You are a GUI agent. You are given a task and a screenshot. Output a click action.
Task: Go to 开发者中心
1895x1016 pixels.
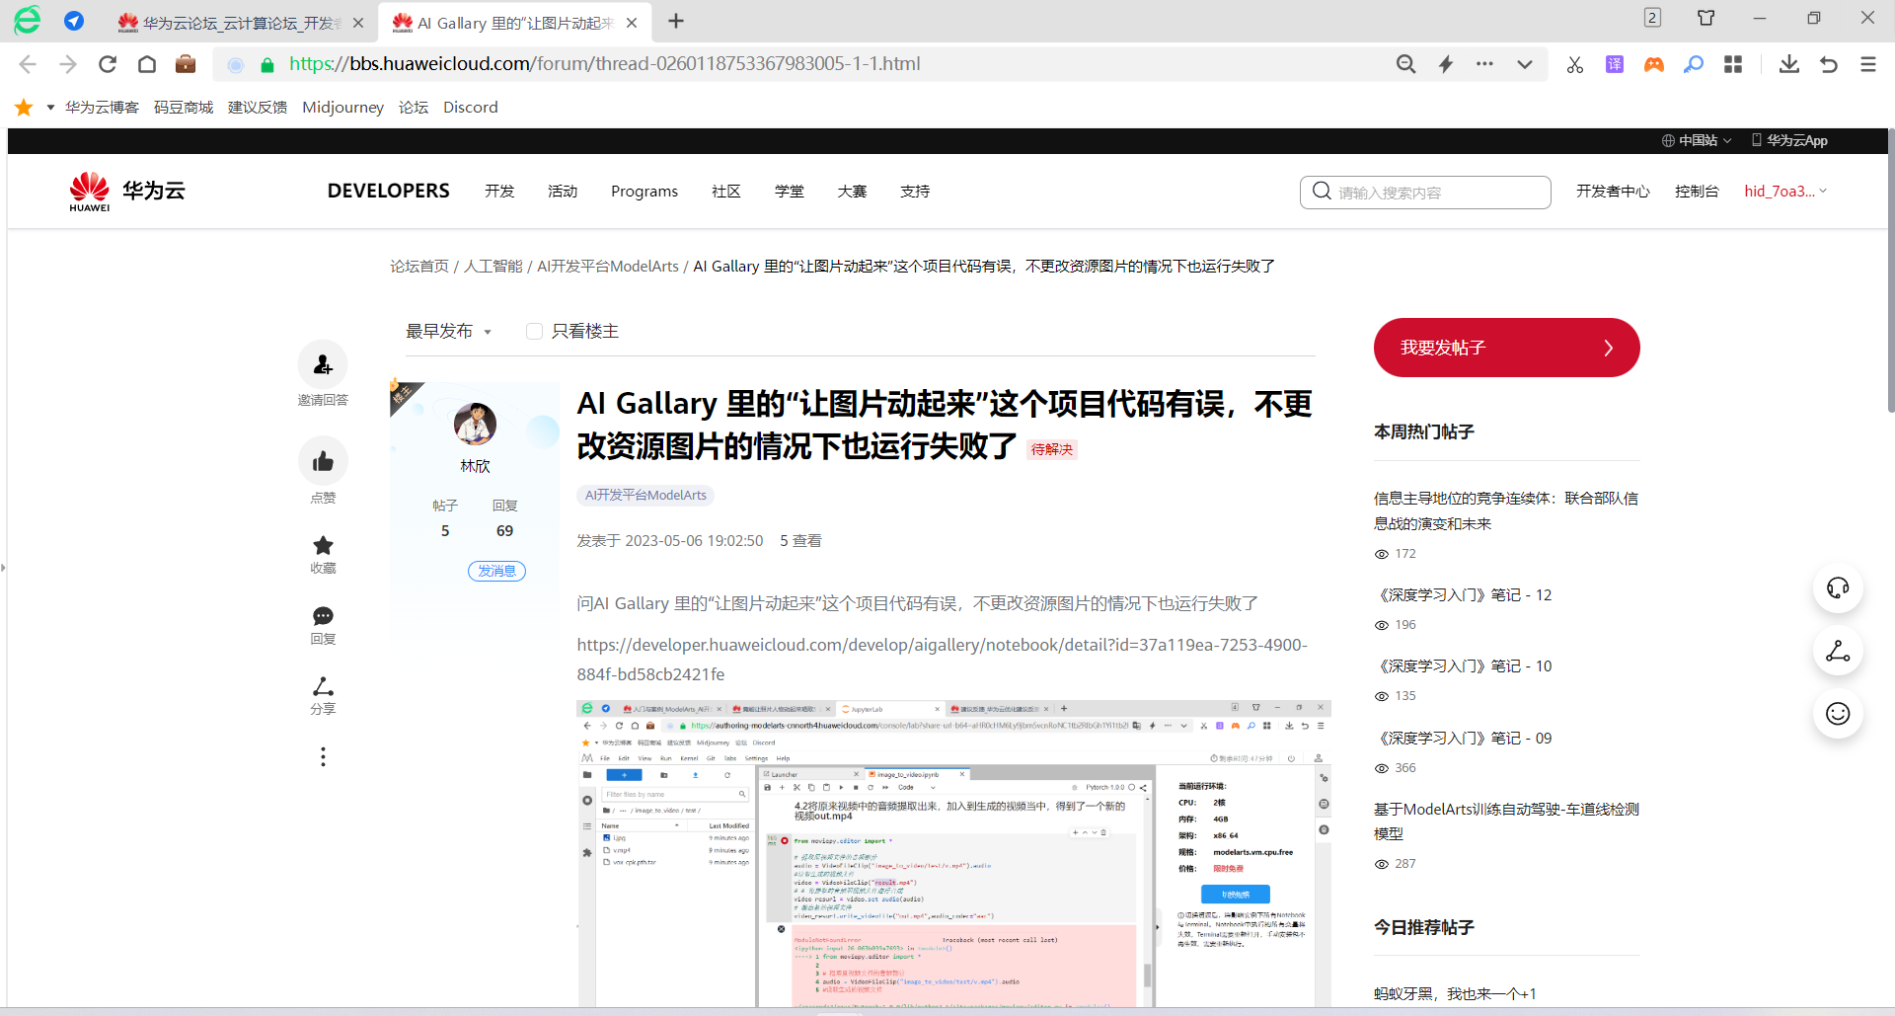coord(1613,192)
